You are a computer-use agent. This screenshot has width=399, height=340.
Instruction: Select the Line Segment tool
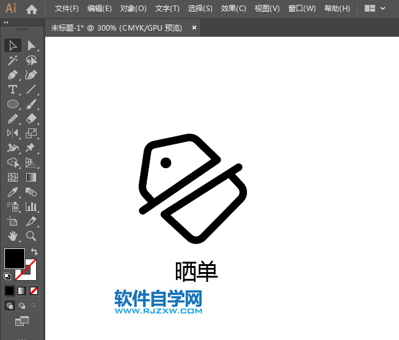click(x=31, y=89)
